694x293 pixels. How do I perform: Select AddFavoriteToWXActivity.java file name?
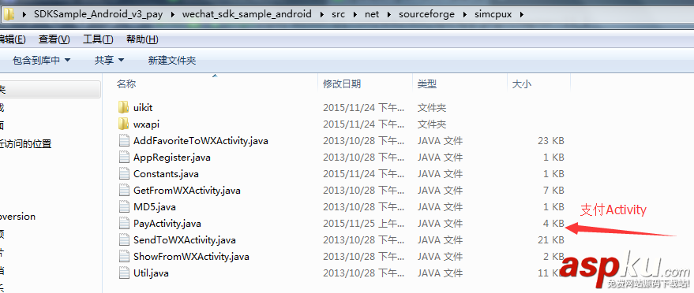point(201,141)
